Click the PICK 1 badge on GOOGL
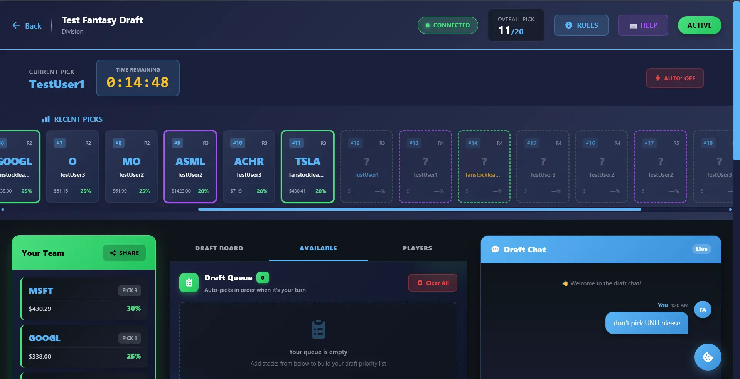The height and width of the screenshot is (379, 740). (130, 338)
